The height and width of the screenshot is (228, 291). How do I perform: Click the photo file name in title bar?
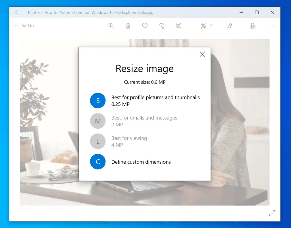click(99, 13)
